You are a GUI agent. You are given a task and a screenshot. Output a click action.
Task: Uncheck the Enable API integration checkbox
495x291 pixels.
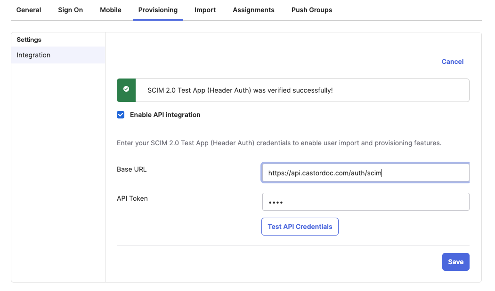coord(121,115)
